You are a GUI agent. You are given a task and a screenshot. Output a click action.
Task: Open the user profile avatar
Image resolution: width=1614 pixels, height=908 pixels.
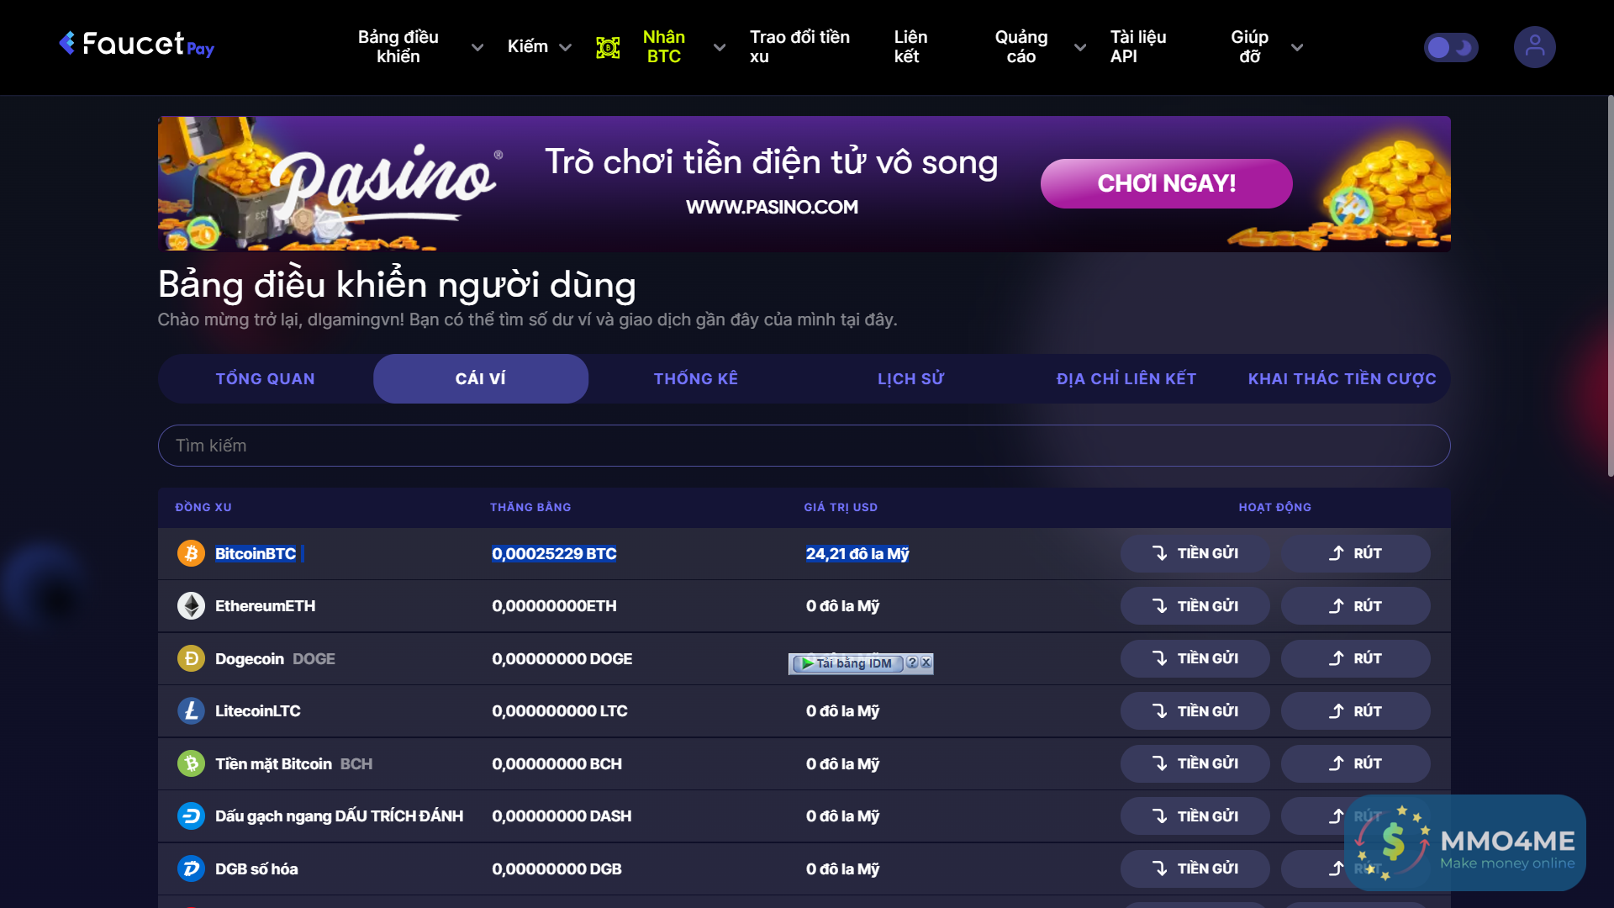(x=1534, y=47)
